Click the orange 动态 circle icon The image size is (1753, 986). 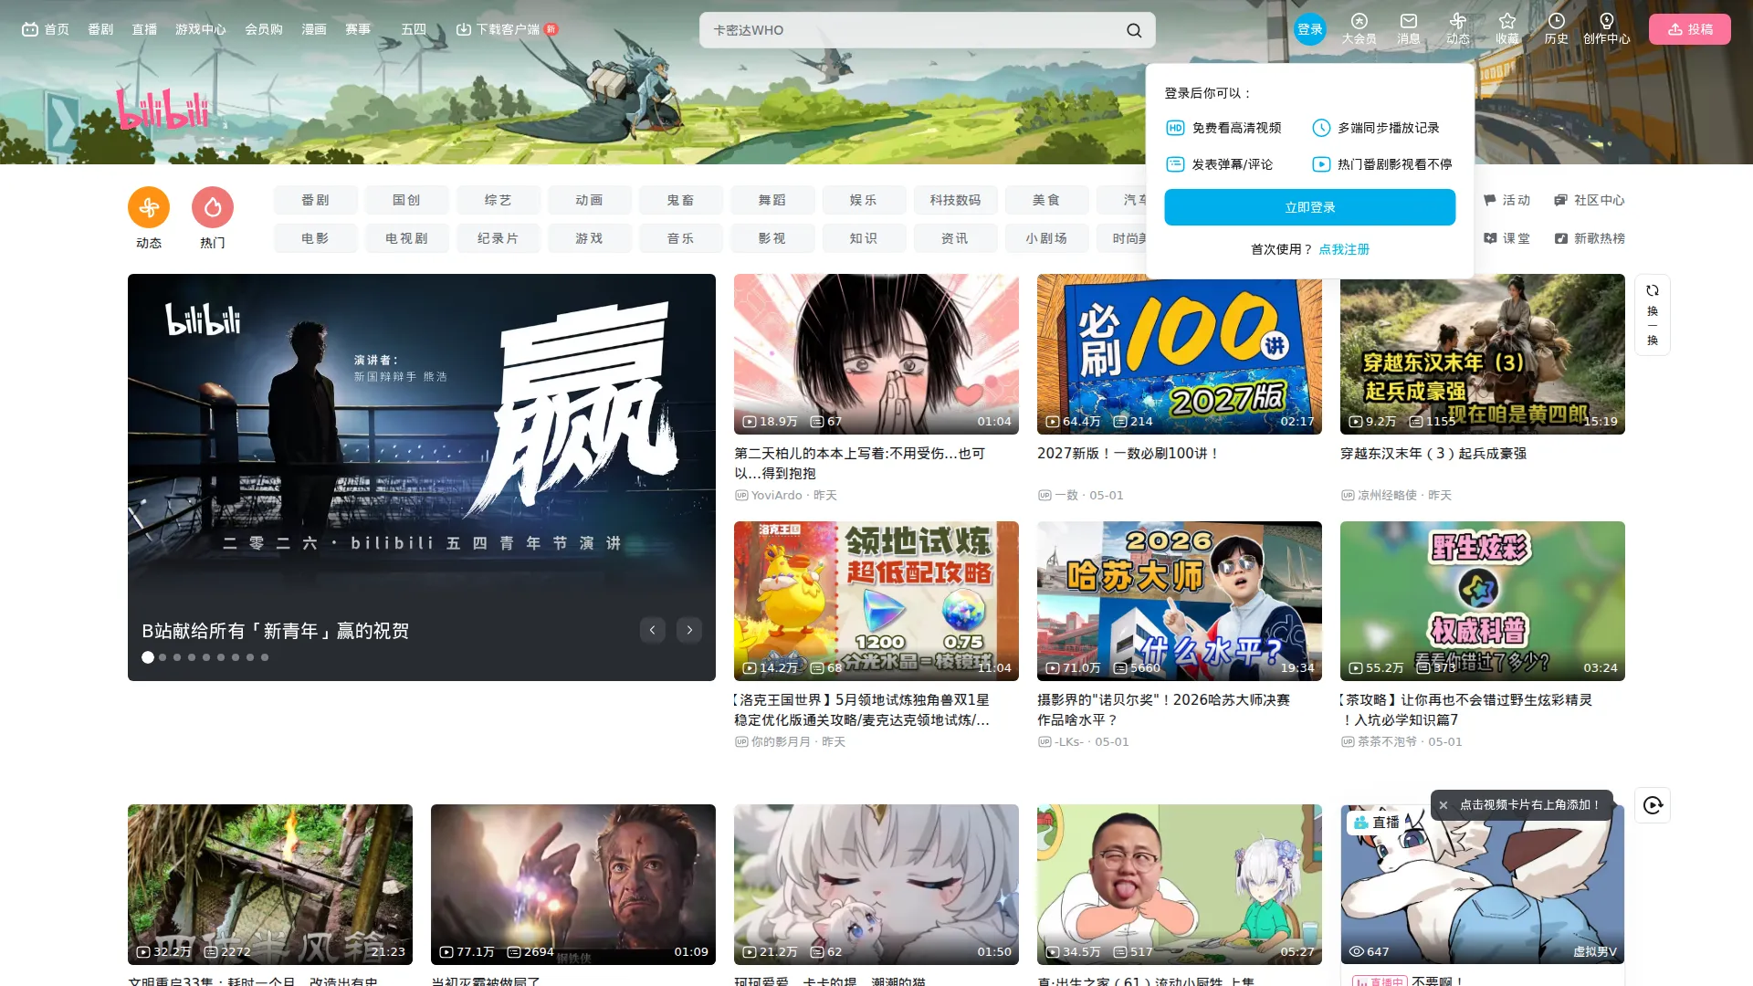point(149,207)
